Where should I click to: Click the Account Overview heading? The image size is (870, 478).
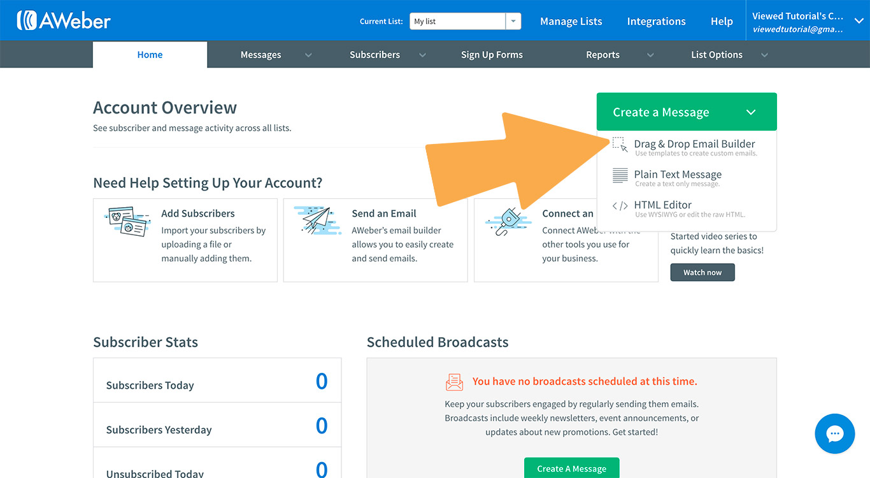(x=165, y=107)
